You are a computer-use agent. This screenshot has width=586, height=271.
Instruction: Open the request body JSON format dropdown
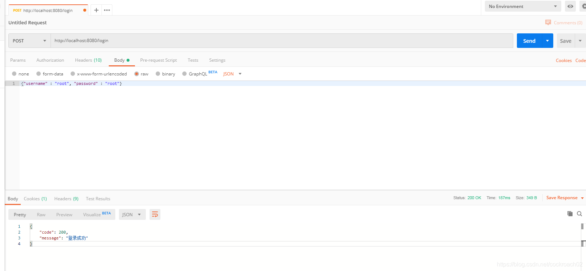(232, 74)
